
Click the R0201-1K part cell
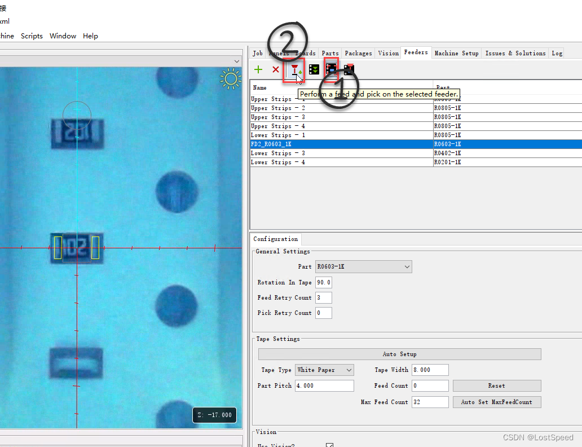[507, 163]
